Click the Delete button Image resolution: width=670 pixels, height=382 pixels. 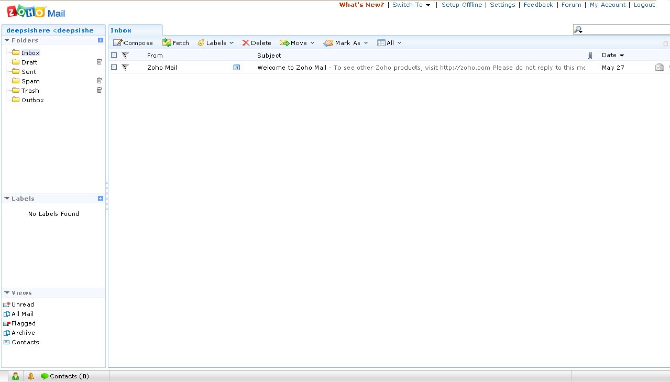click(x=257, y=43)
